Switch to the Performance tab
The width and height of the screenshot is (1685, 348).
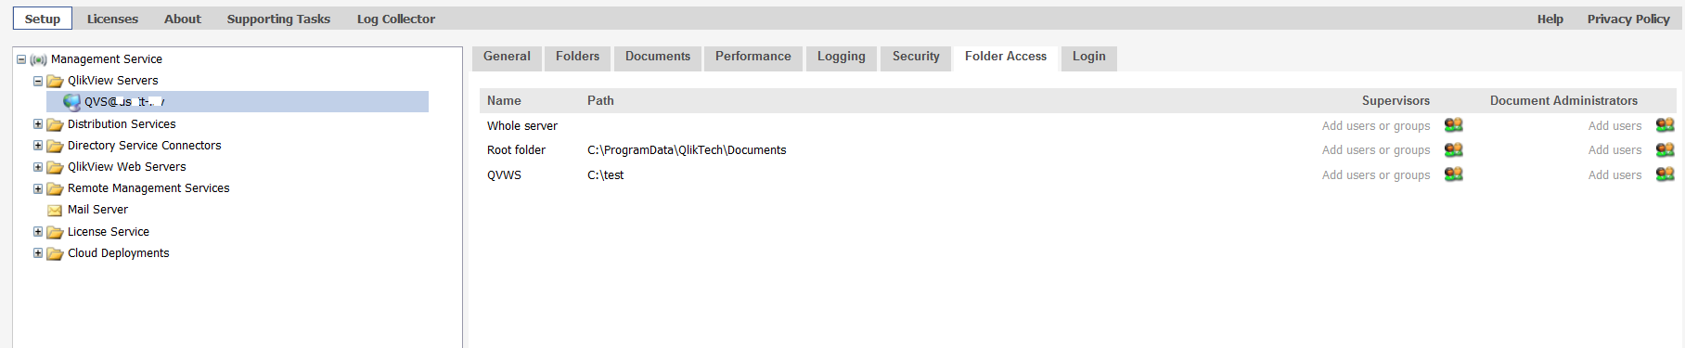pos(752,57)
